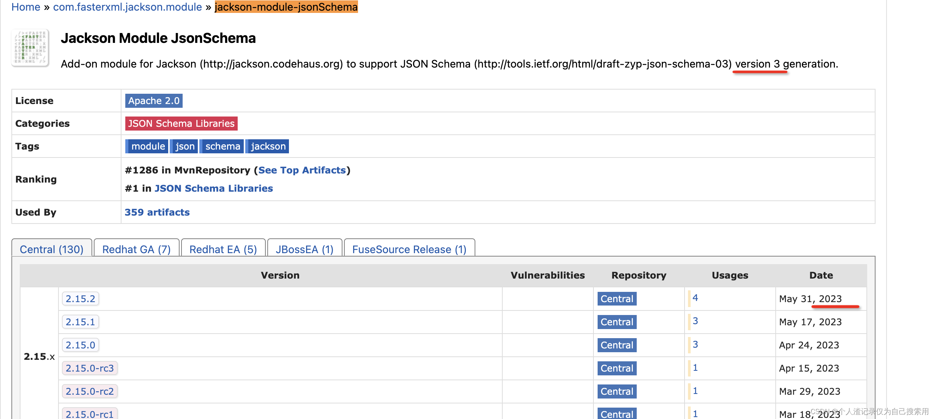Select the jackson tag badge
Viewport: 934px width, 419px height.
pos(268,146)
